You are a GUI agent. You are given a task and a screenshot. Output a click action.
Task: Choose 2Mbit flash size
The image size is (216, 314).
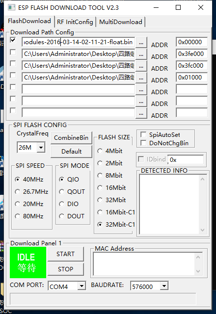point(100,163)
